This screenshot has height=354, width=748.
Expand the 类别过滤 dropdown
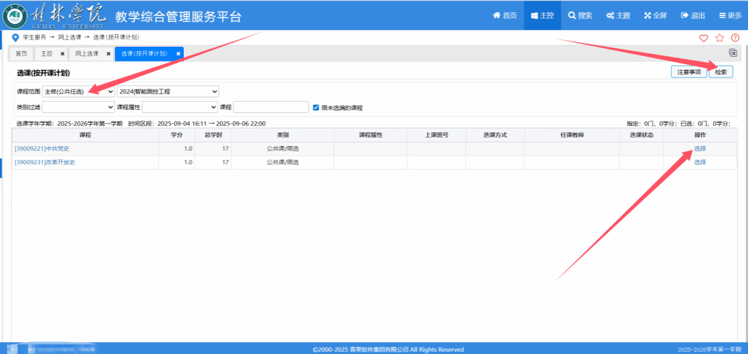point(79,107)
